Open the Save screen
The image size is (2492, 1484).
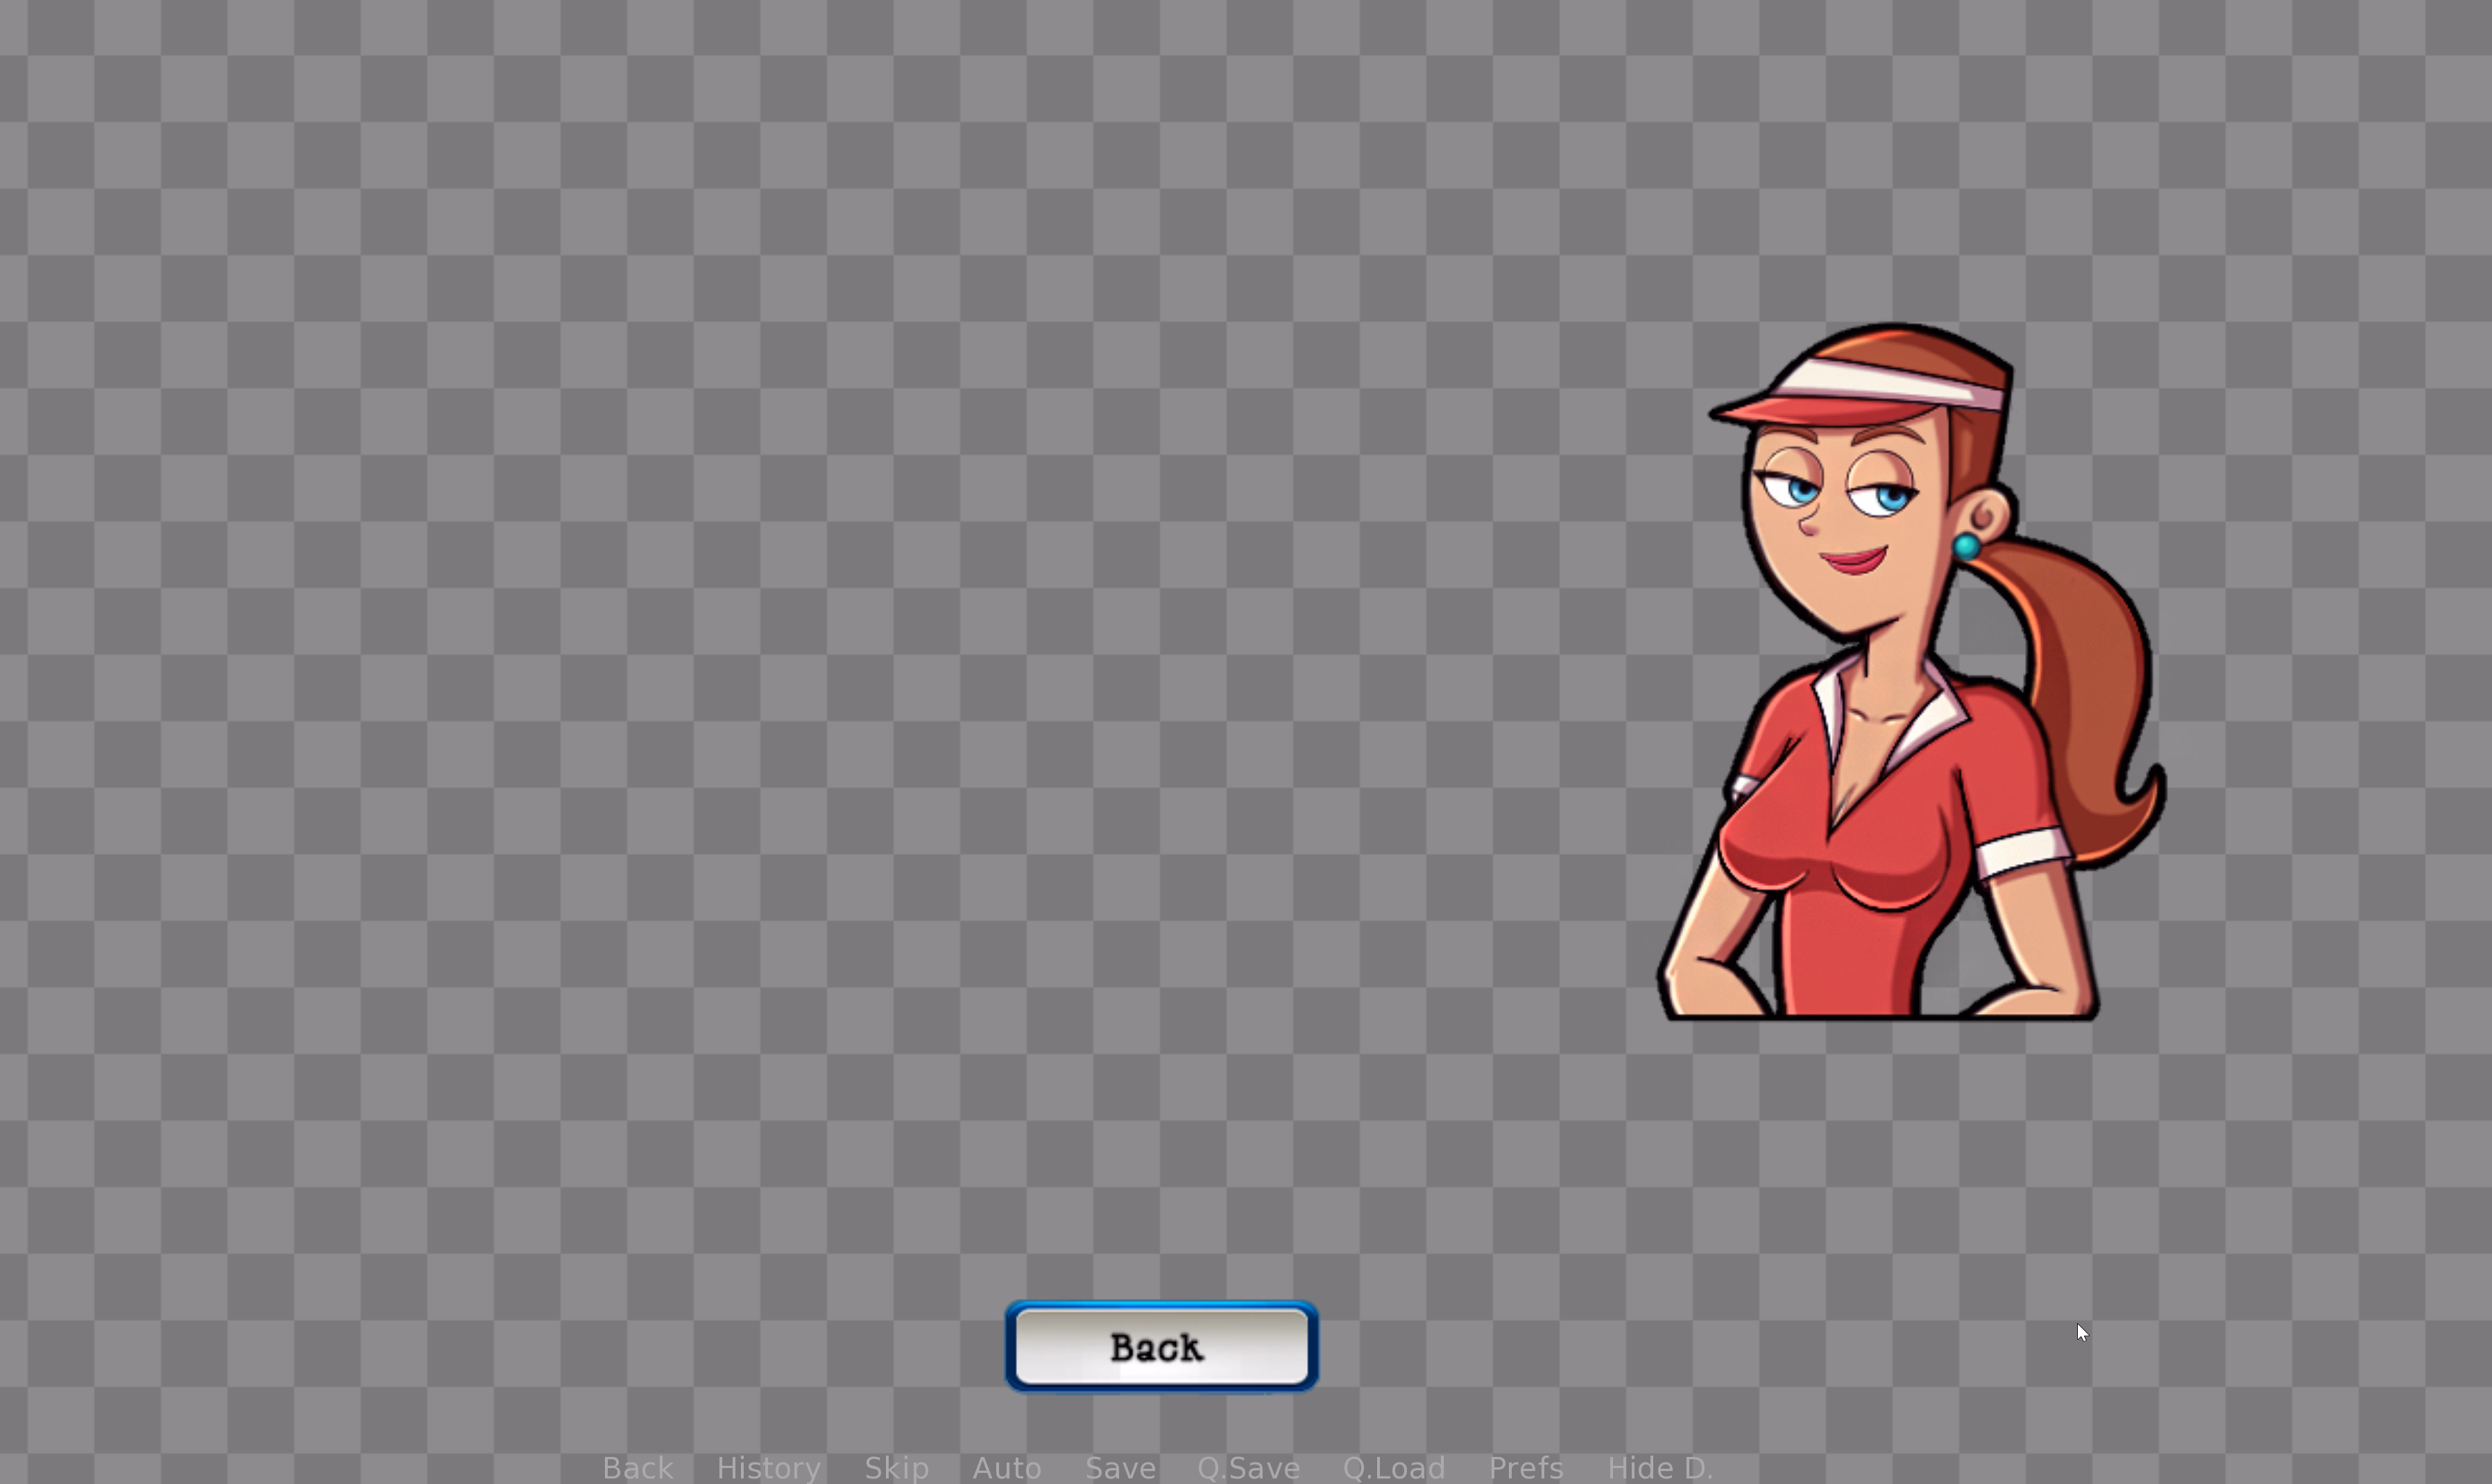coord(1120,1467)
